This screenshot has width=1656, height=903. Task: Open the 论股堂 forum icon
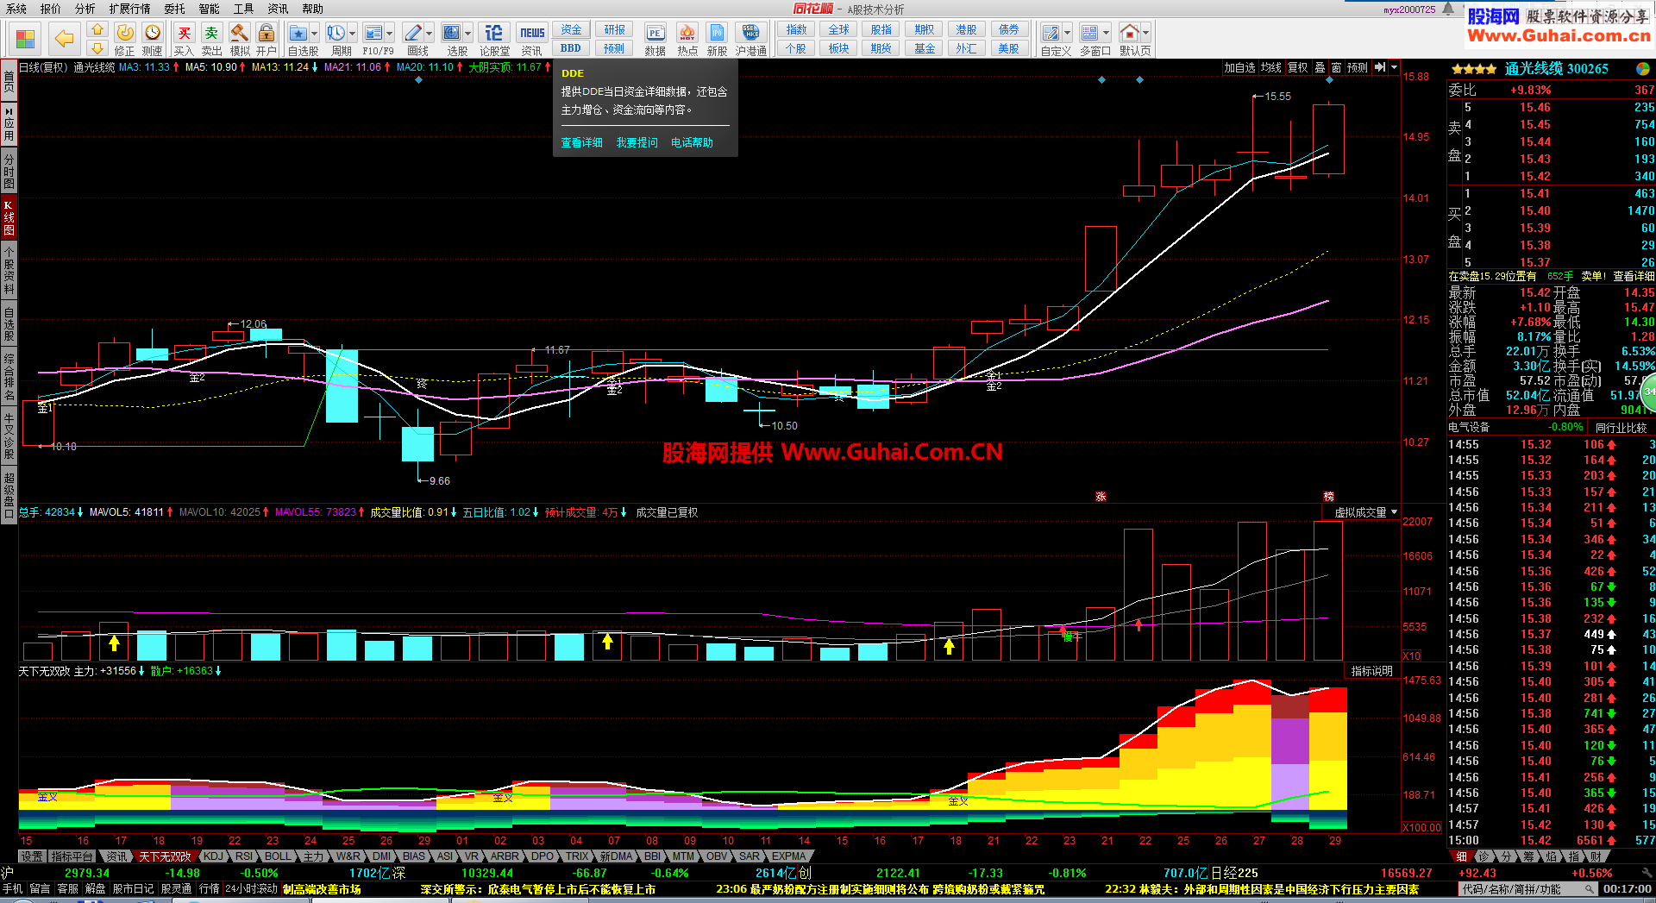coord(494,33)
